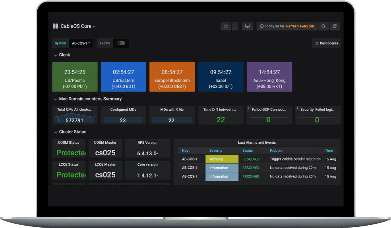Image resolution: width=391 pixels, height=228 pixels.
Task: Click the green Time Diff value 22
Action: (x=221, y=120)
